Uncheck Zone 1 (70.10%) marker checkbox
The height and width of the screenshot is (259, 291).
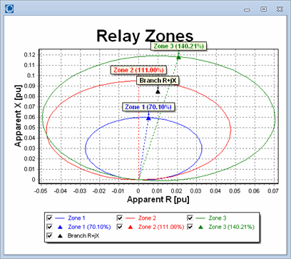(x=49, y=227)
